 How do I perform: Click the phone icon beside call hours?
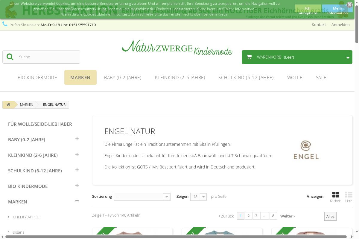5,24
